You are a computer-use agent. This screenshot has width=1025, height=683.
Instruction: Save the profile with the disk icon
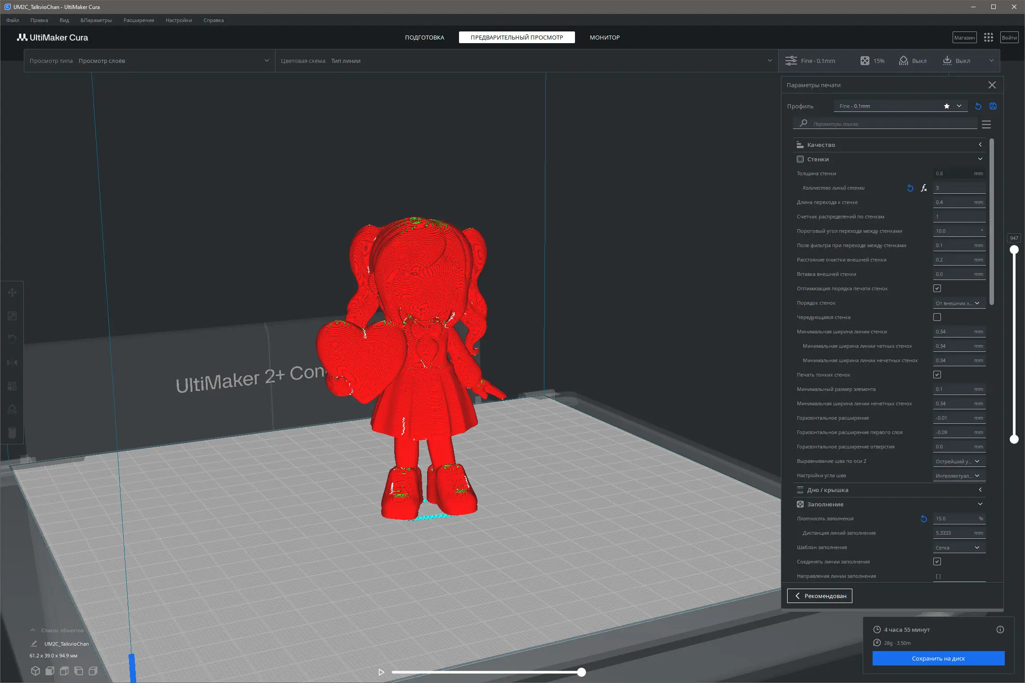[993, 106]
